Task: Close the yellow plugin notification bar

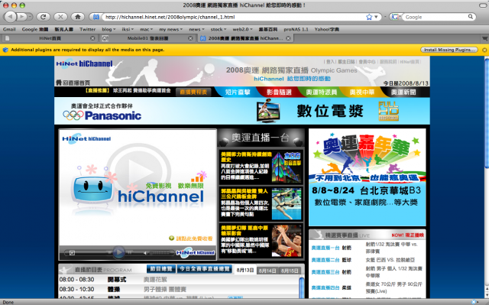Action: click(484, 50)
